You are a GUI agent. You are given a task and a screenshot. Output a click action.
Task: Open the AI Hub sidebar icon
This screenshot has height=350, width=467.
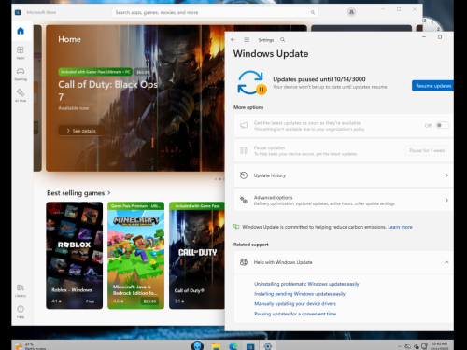pyautogui.click(x=21, y=95)
